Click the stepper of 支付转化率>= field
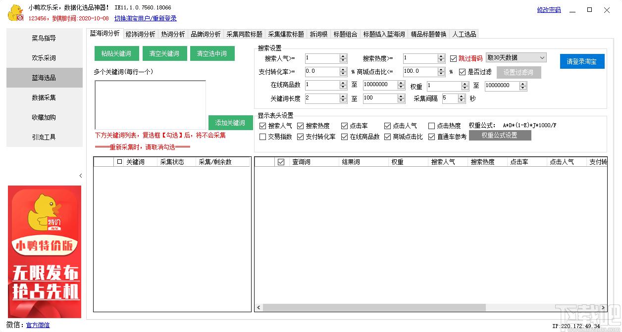Image resolution: width=622 pixels, height=332 pixels. tap(343, 72)
